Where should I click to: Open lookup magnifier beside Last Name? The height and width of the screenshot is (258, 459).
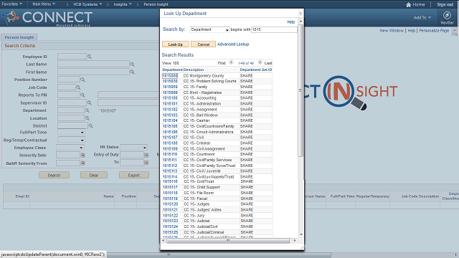pos(132,64)
